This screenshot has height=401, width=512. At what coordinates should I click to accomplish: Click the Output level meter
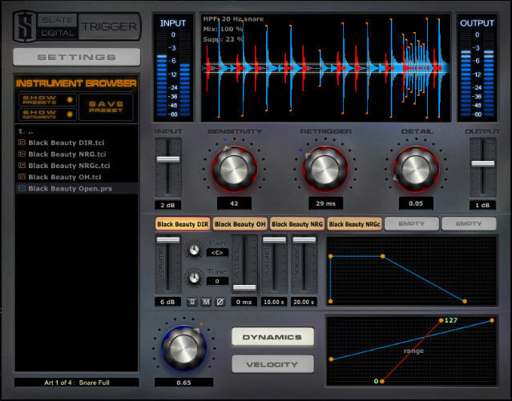(477, 68)
